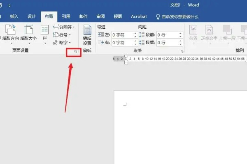Open the 纸张方向 orientation menu
The height and width of the screenshot is (164, 247).
[x=10, y=34]
